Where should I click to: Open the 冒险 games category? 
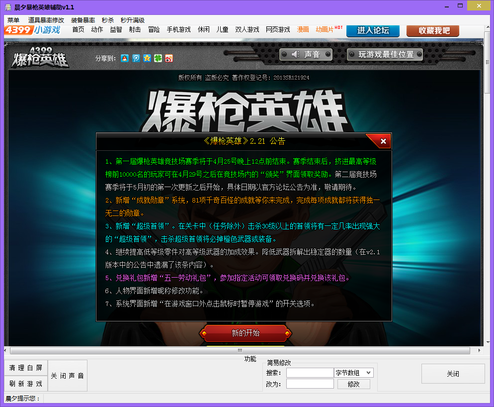tap(154, 30)
